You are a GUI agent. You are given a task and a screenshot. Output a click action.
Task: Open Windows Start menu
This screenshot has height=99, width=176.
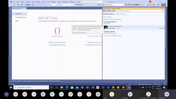pyautogui.click(x=11, y=87)
